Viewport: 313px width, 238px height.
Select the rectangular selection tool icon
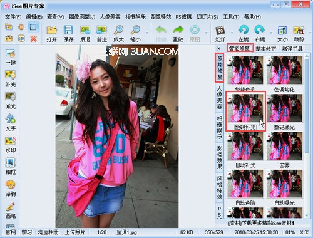(33, 27)
